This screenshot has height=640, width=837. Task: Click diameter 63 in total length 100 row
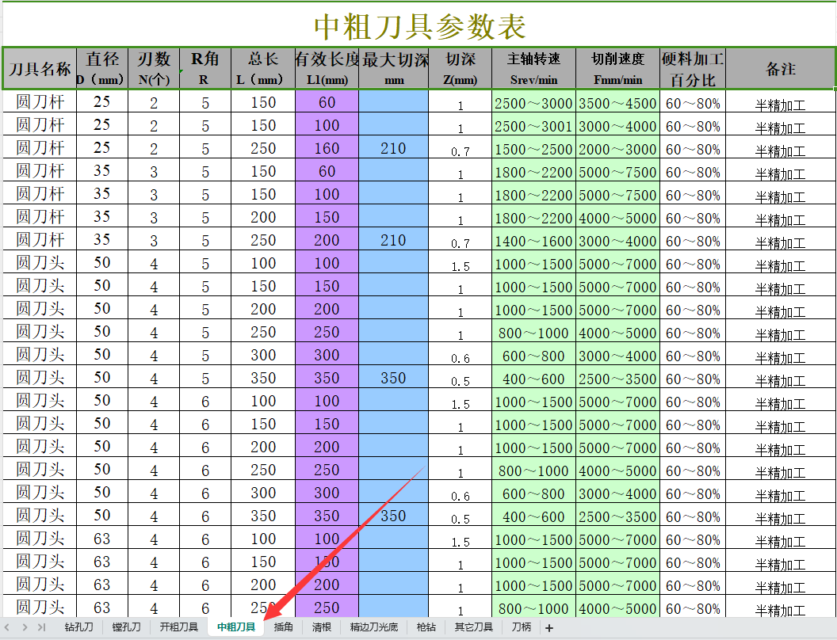click(102, 538)
